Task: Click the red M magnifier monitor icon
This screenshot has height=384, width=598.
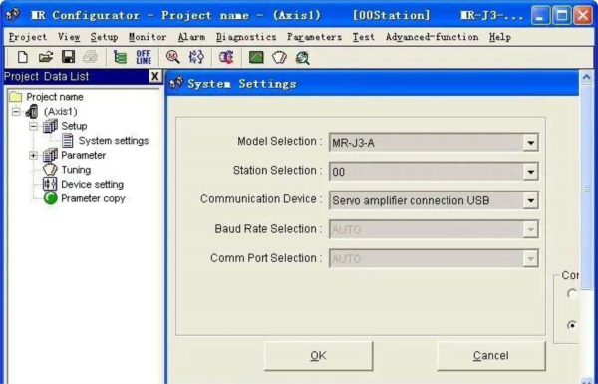Action: [172, 57]
